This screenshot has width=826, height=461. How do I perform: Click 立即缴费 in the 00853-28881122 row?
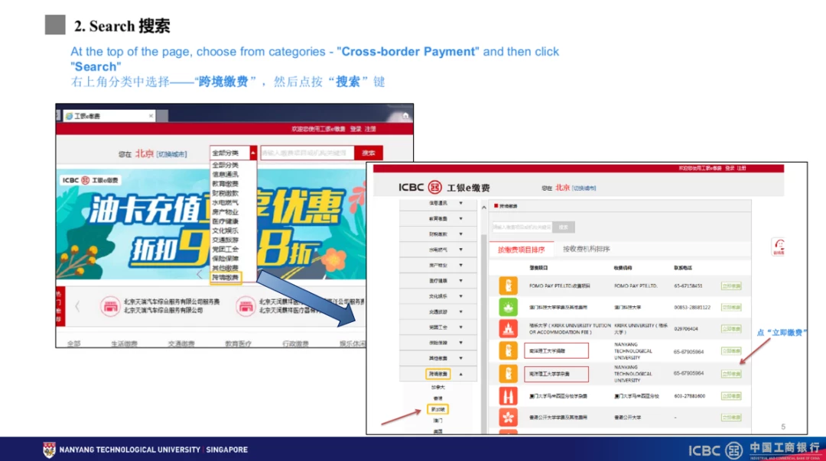[x=731, y=308]
